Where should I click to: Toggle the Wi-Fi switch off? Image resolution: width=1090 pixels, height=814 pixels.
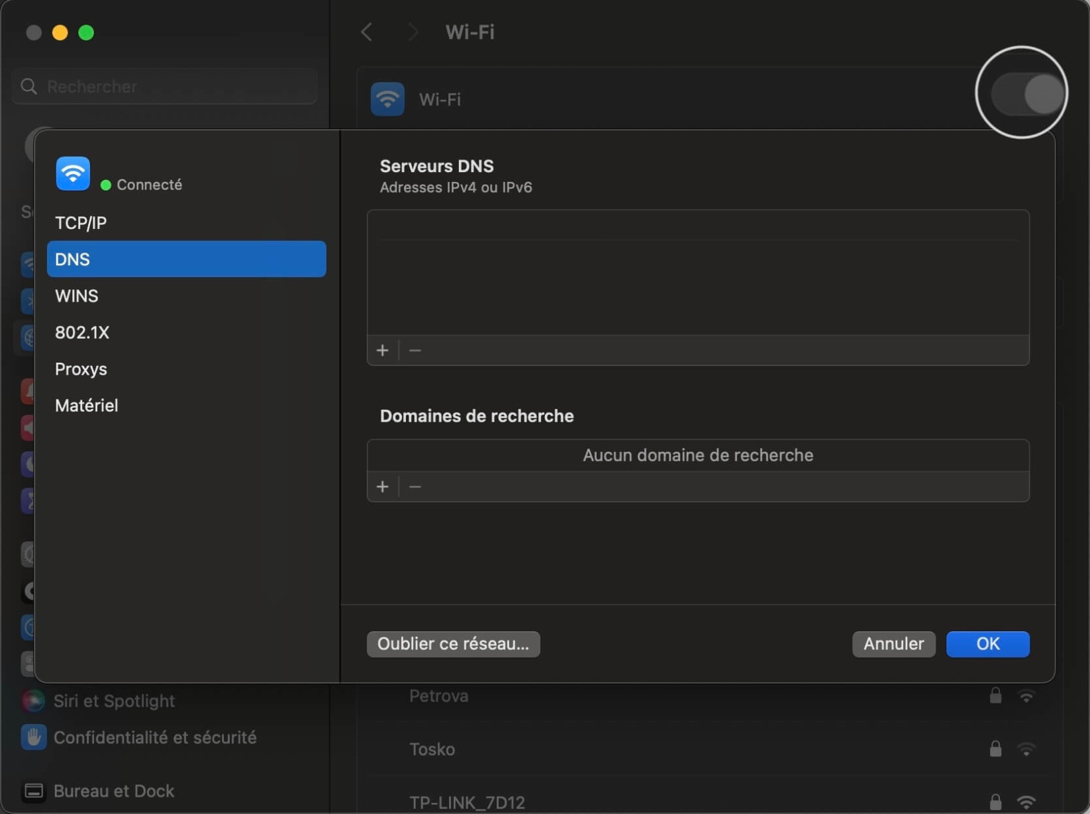coord(1027,93)
